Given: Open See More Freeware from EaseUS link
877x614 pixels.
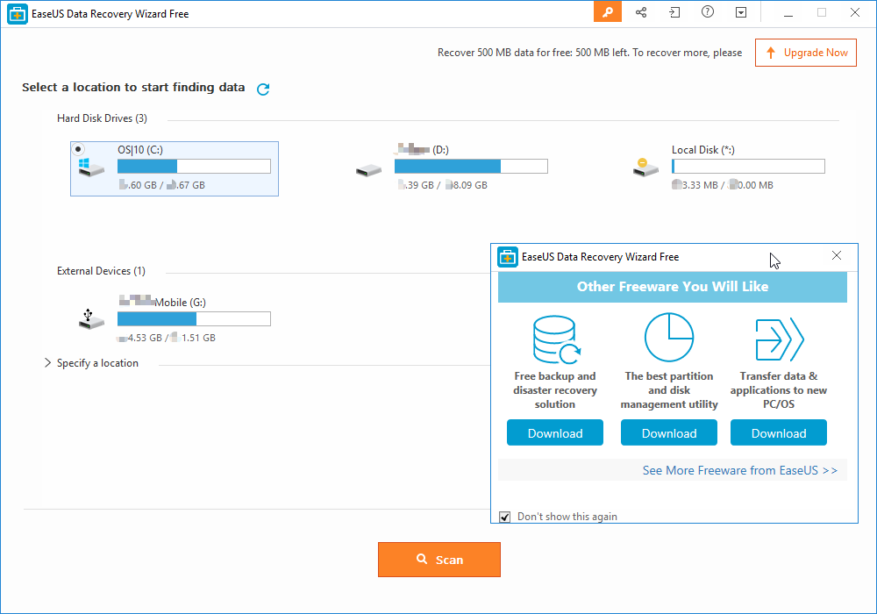Looking at the screenshot, I should pos(739,470).
